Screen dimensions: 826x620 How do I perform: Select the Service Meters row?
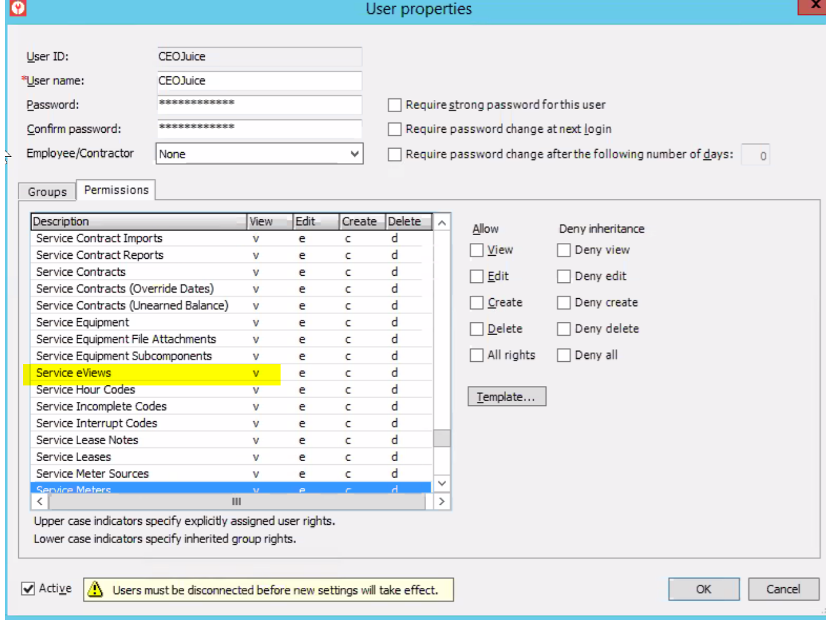(231, 488)
